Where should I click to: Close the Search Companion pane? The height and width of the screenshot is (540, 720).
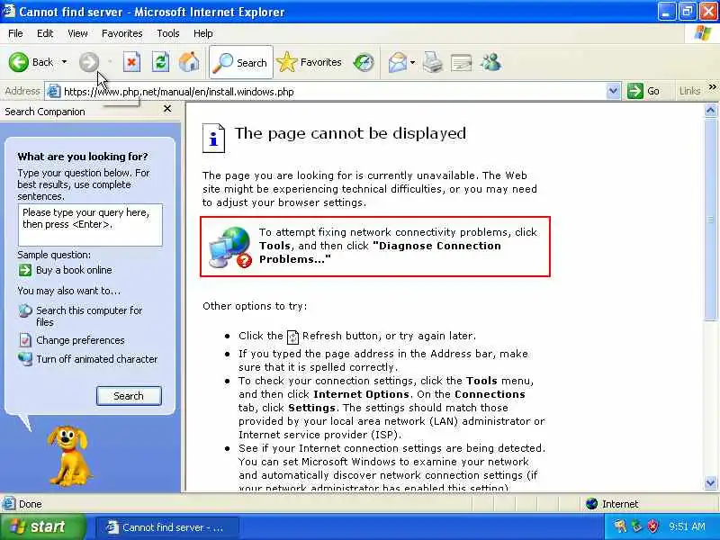(167, 109)
